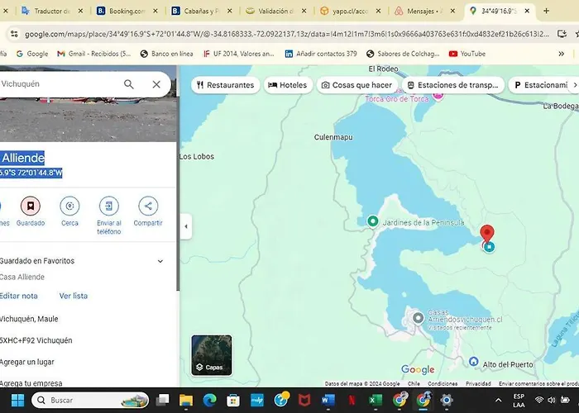Show more category chips arrow
The width and height of the screenshot is (579, 413).
(x=575, y=85)
